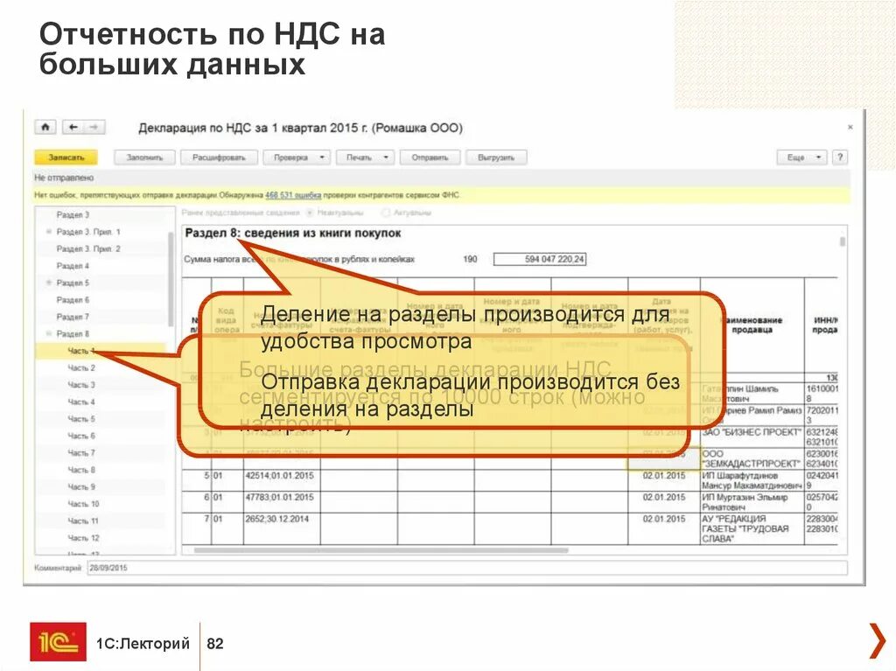Viewport: 896px width, 671px height.
Task: Select the Актуальны radio option
Action: (x=386, y=213)
